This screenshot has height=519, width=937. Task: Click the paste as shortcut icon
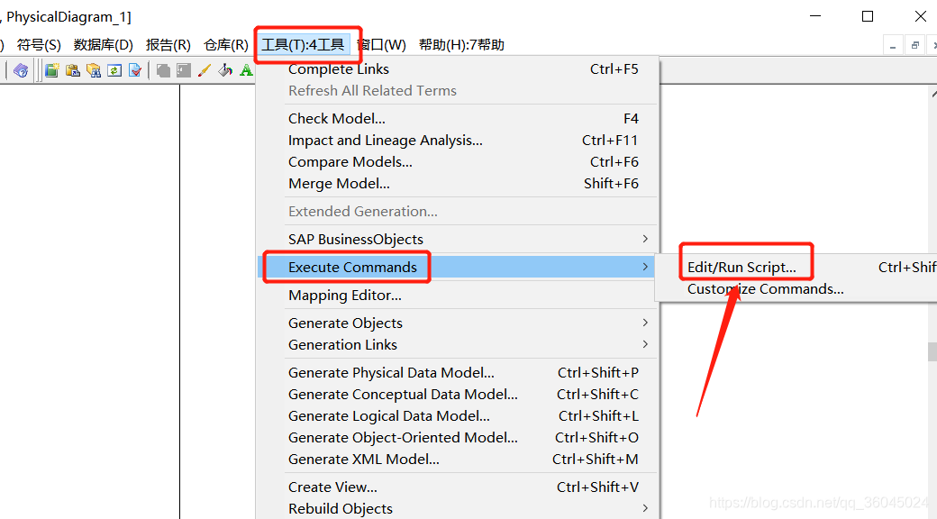point(73,70)
